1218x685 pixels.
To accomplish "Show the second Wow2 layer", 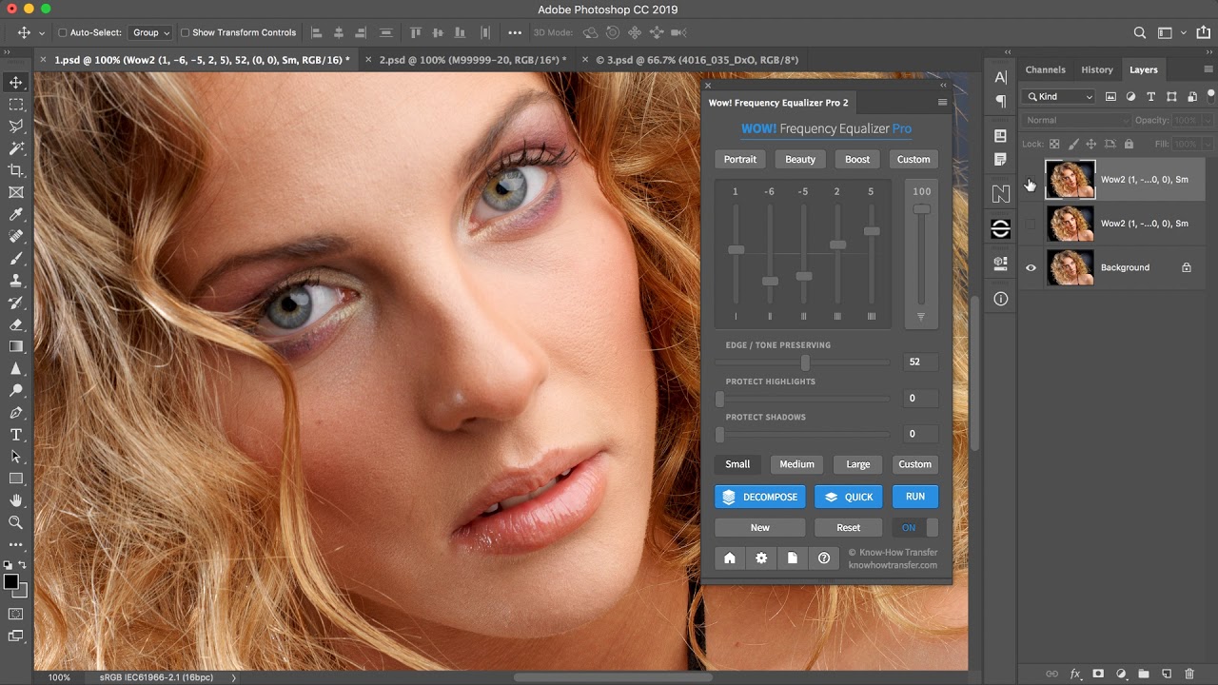I will (1031, 224).
